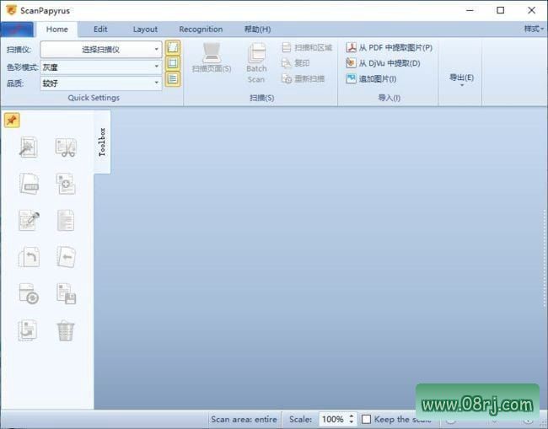Image resolution: width=548 pixels, height=429 pixels.
Task: Click the down arrow of the Scale stepper
Action: point(352,422)
